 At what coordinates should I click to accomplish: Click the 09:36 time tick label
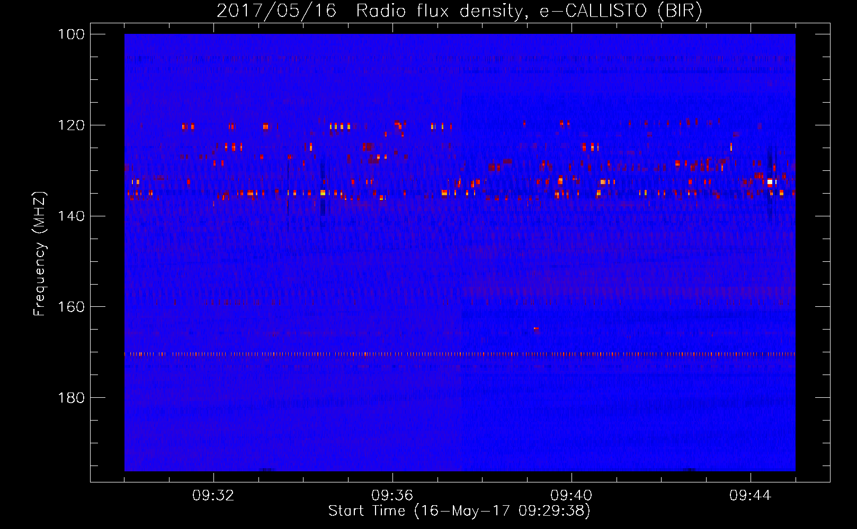(392, 496)
